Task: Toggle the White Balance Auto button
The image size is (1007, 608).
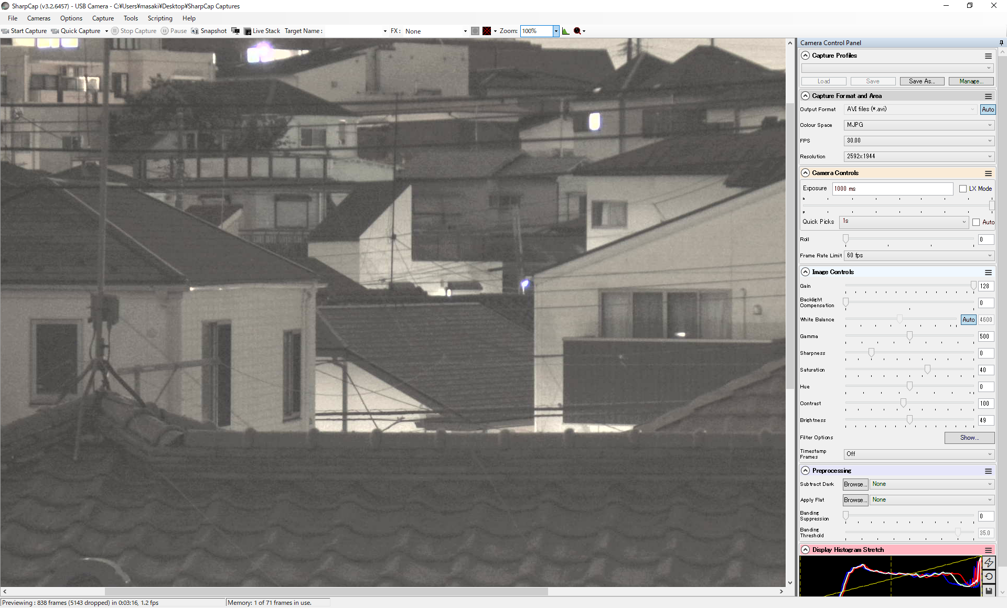Action: 968,320
